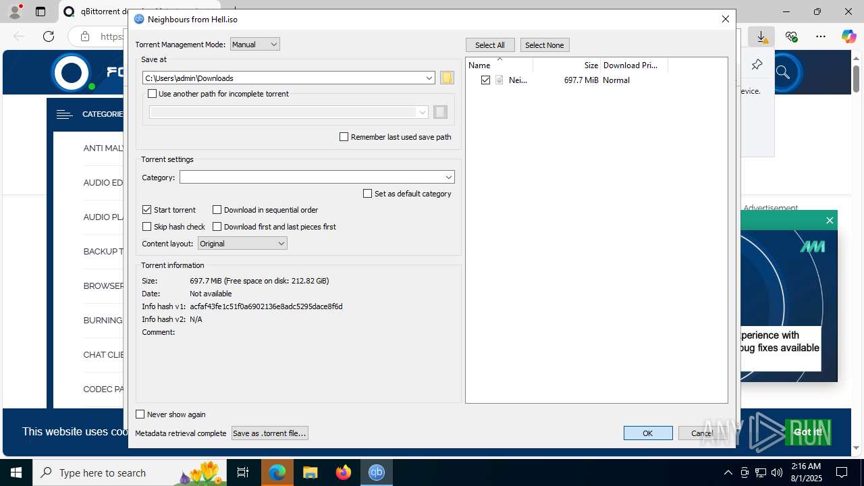Click the browser refresh icon
Image resolution: width=864 pixels, height=486 pixels.
(49, 36)
